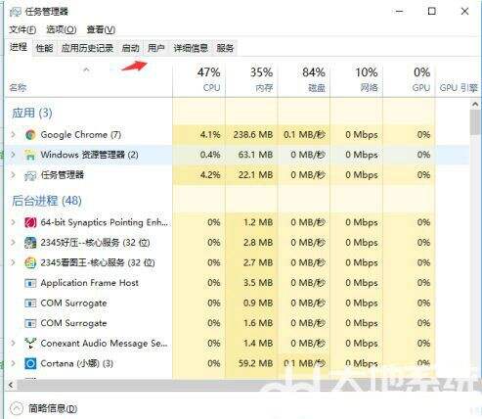The image size is (482, 419).
Task: Click the 2345好压 core service icon
Action: (30, 243)
